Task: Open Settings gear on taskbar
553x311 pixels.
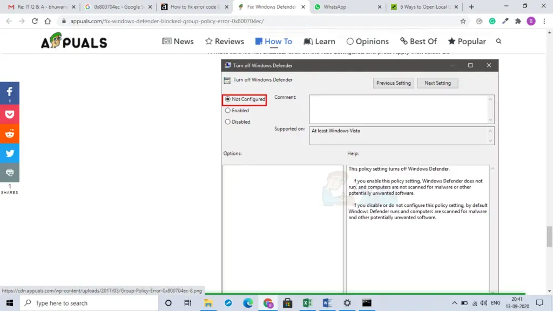Action: [347, 303]
